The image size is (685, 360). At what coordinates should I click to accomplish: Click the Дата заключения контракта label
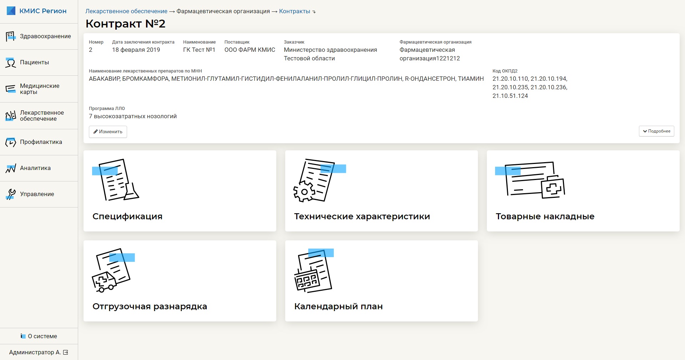point(143,42)
